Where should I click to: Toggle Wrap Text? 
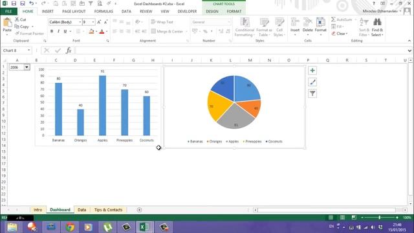coord(162,22)
